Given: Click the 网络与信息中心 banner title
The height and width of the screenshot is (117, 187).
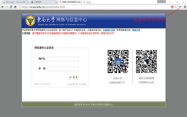Looking at the screenshot, I should coord(72,20).
